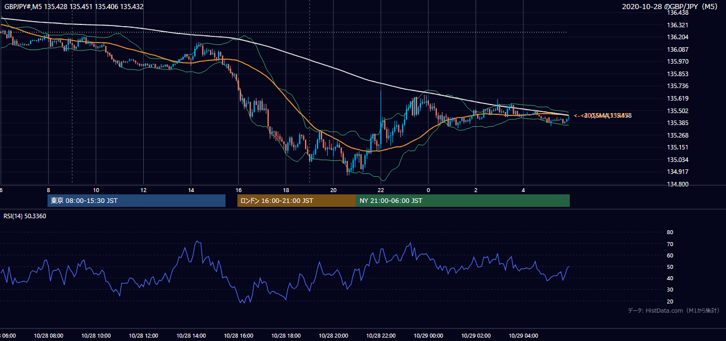Click RSI scale value 80
The width and height of the screenshot is (726, 341).
tap(670, 232)
